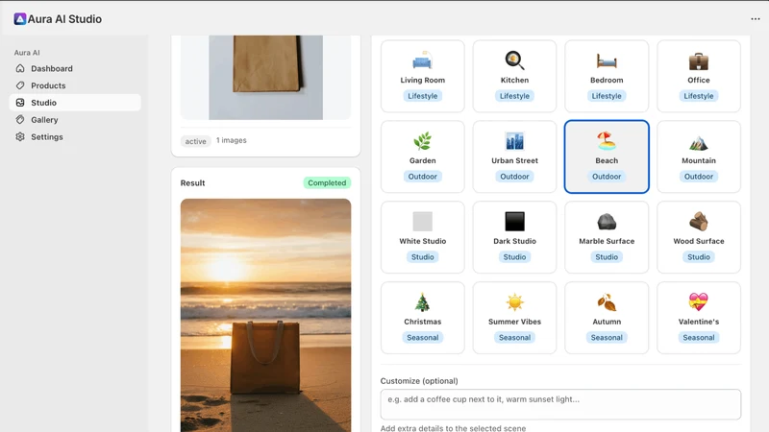This screenshot has width=769, height=432.
Task: Click the Aura AI Studio logo icon
Action: 19,19
